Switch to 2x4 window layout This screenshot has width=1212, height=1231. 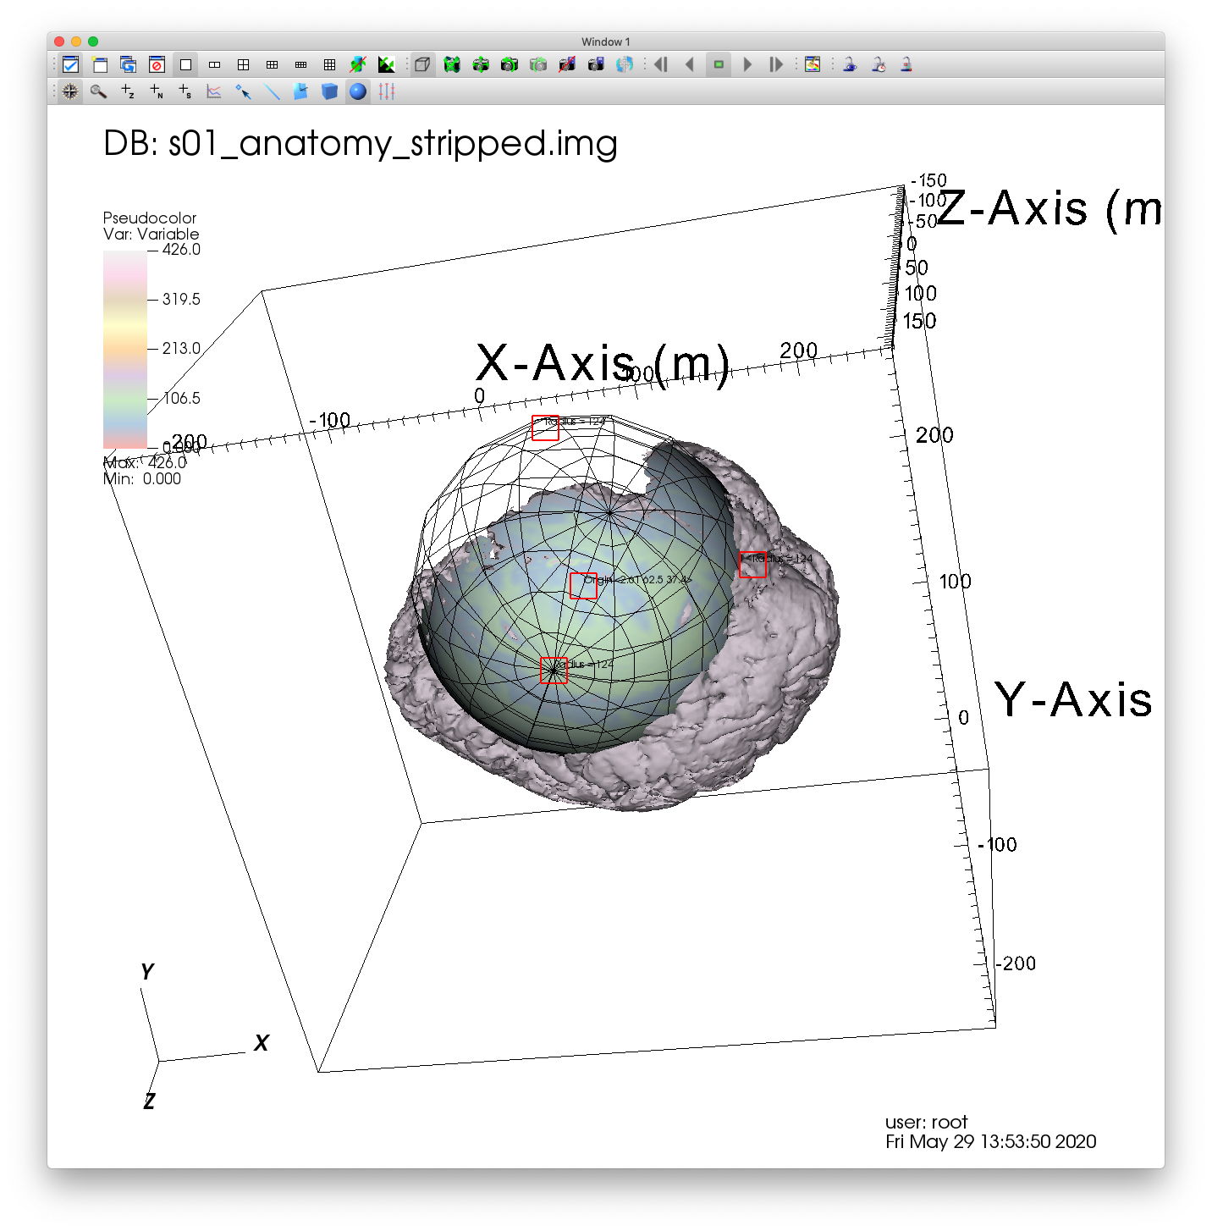tap(300, 64)
